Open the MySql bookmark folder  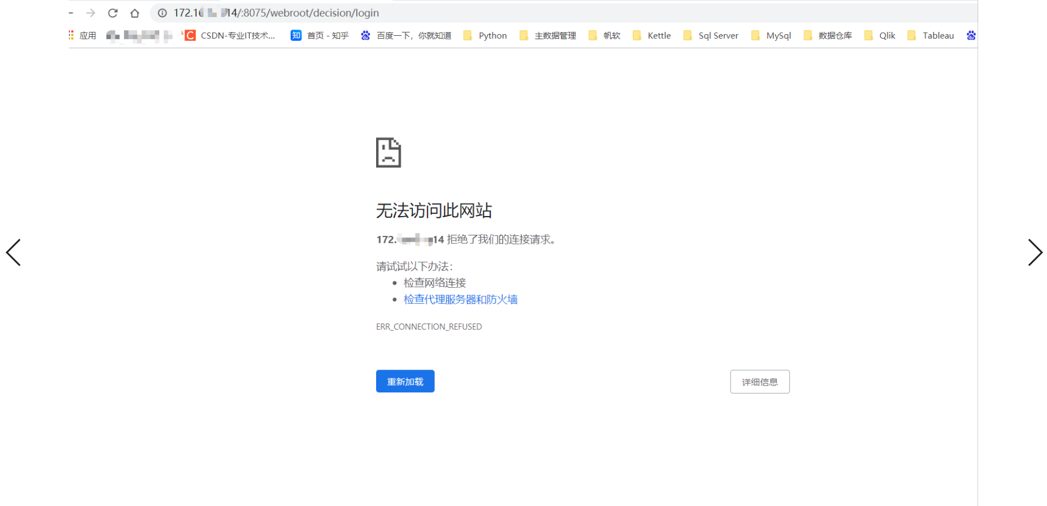(771, 35)
